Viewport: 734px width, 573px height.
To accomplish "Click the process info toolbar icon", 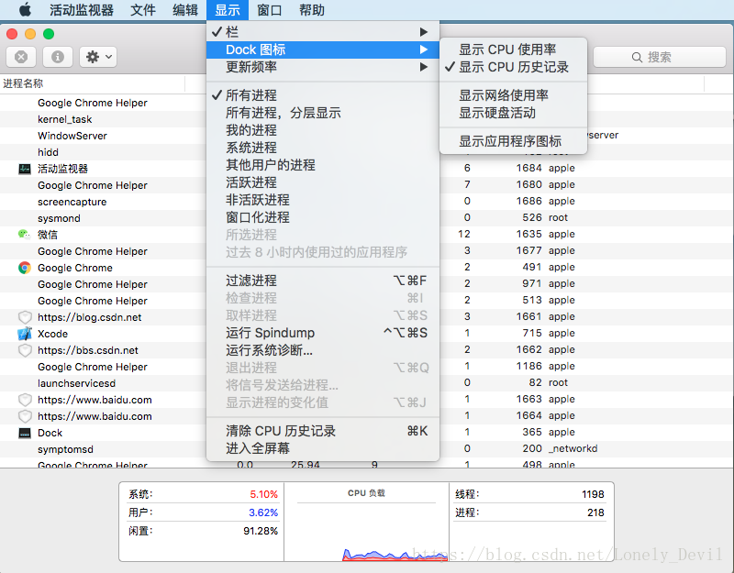I will point(58,57).
